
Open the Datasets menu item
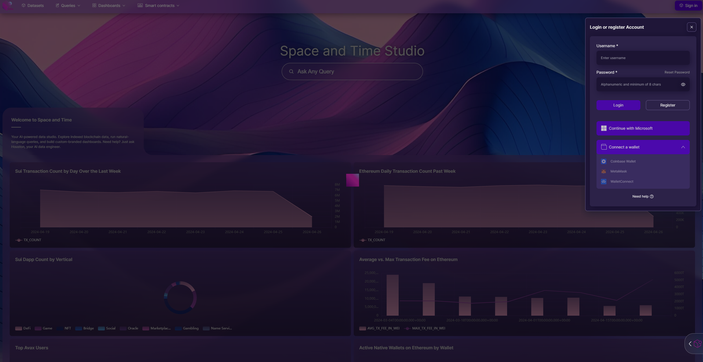(x=33, y=6)
